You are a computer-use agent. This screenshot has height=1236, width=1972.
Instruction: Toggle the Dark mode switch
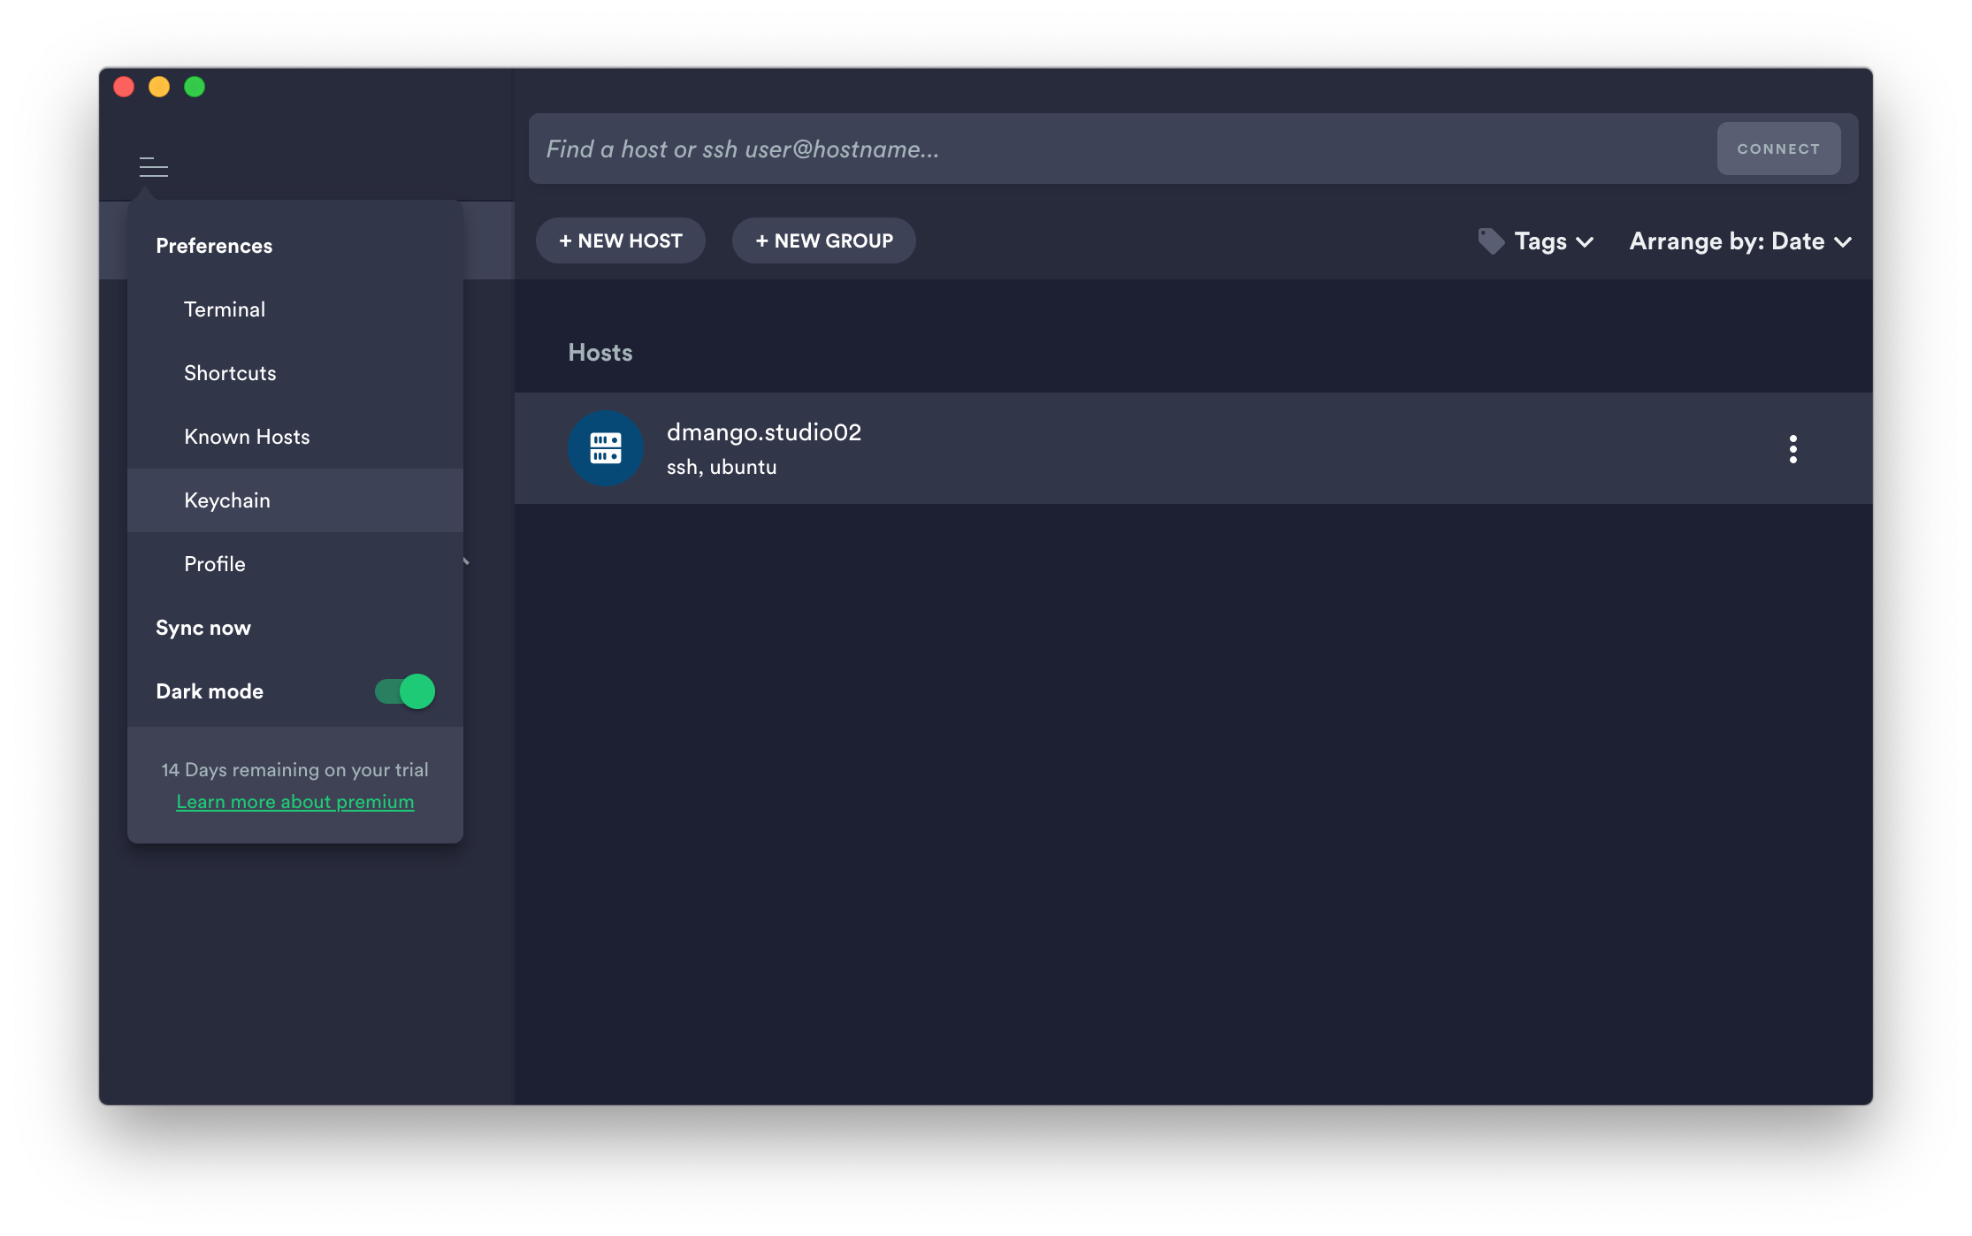405,691
